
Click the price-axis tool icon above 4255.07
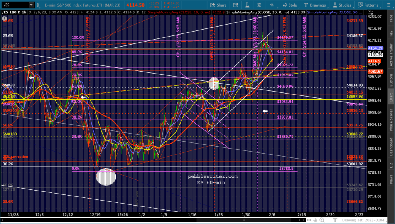tap(371, 12)
